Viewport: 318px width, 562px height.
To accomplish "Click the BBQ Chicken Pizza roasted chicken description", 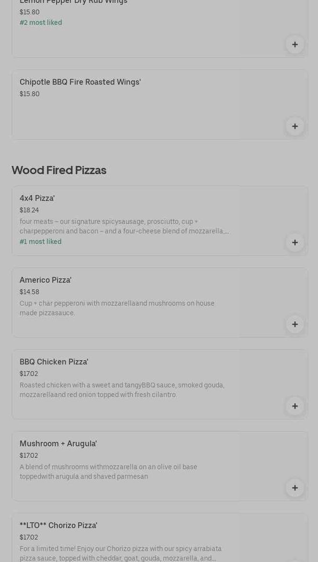I will 122,390.
